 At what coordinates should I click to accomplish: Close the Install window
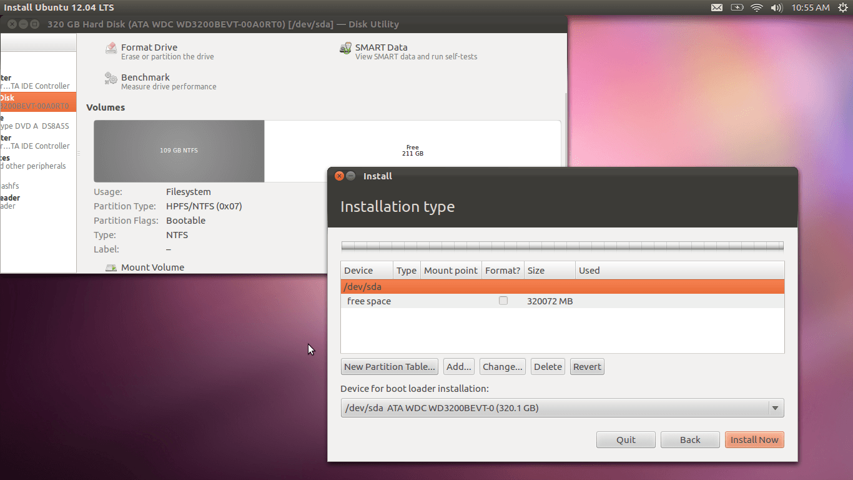pos(339,176)
